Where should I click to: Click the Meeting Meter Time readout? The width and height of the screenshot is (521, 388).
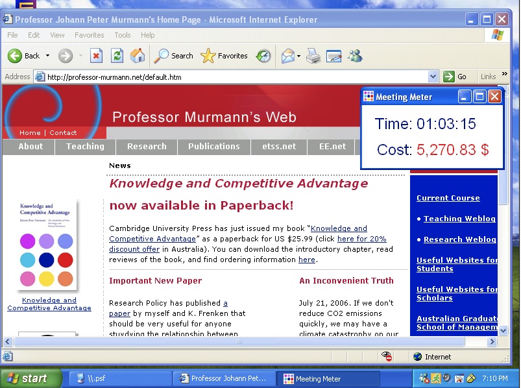point(426,124)
